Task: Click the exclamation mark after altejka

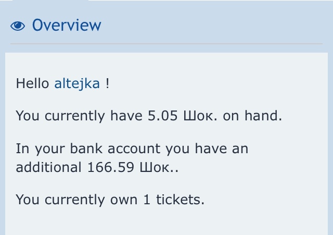Action: 107,83
